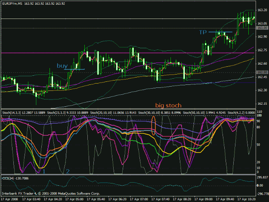Click the 17 Apr 2008 time axis label
Screen dimensions: 269x202
pos(9,199)
